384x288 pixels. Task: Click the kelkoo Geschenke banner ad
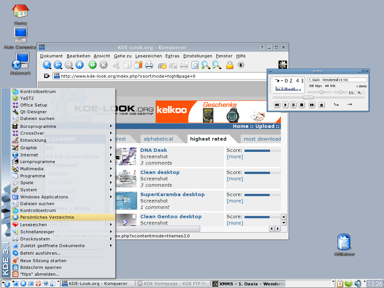point(218,112)
